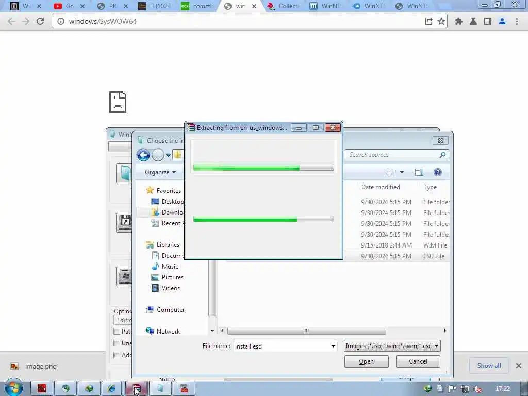
Task: Open view options dropdown arrow
Action: click(402, 172)
